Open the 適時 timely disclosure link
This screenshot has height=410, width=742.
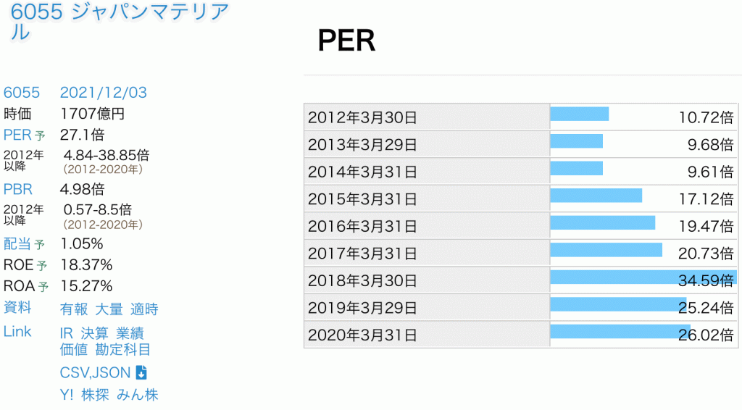pos(144,309)
